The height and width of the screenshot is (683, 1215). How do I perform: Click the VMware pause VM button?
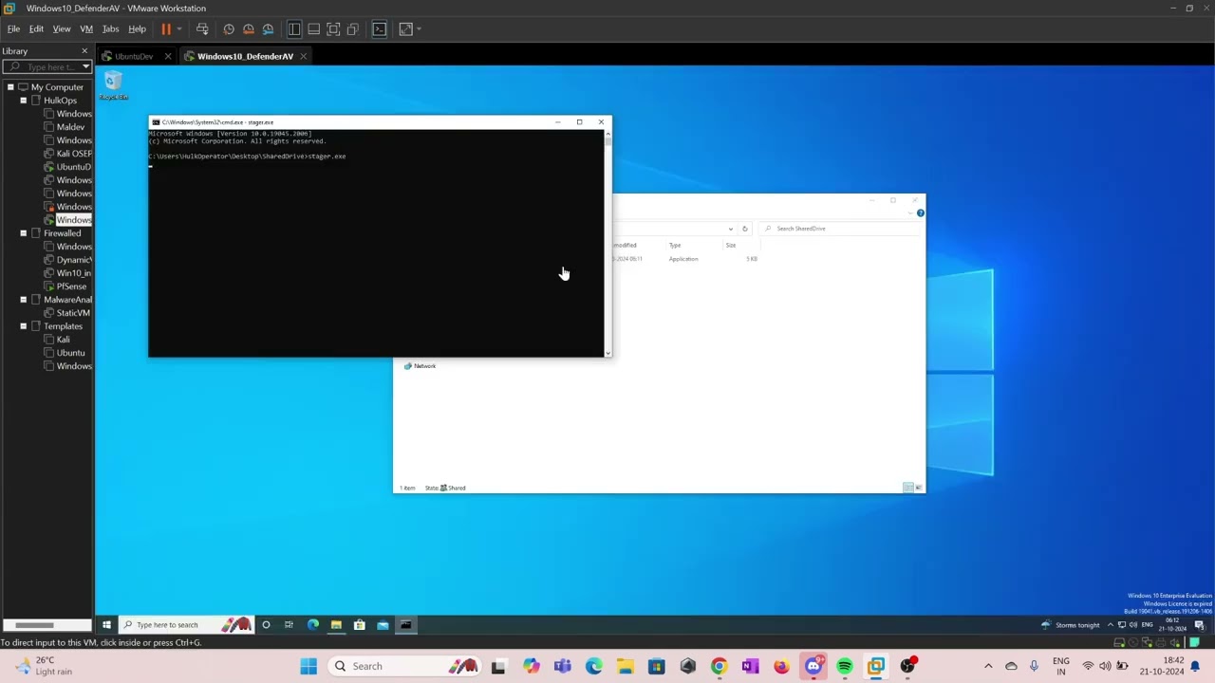click(x=166, y=29)
